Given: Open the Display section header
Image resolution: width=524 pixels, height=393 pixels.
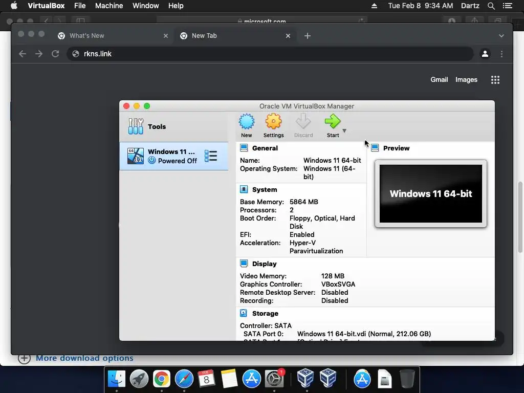Looking at the screenshot, I should click(264, 264).
